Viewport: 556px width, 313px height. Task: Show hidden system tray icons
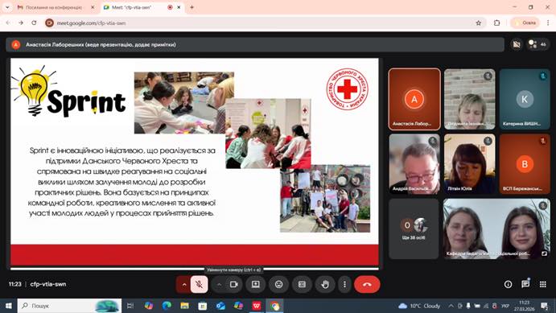451,306
